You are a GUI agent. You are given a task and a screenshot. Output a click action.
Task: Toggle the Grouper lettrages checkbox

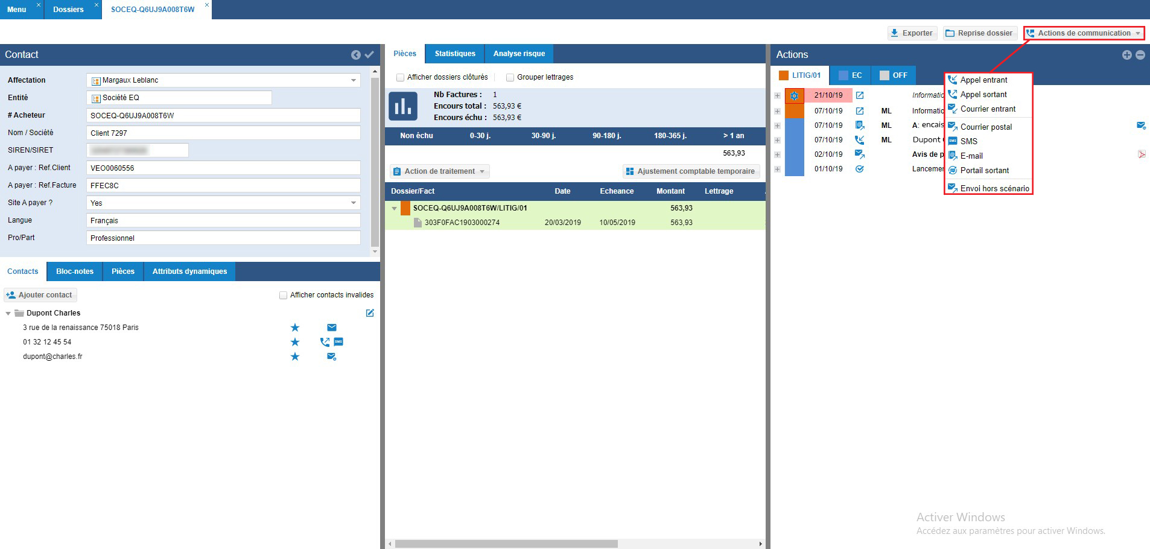510,77
